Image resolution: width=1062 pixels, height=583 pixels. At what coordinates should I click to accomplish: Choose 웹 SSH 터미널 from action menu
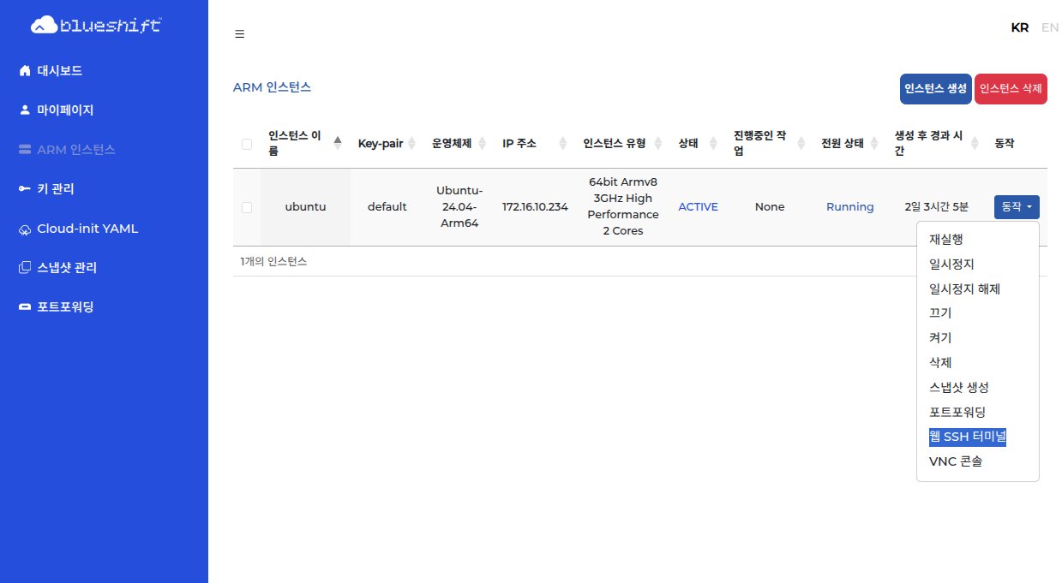(967, 437)
